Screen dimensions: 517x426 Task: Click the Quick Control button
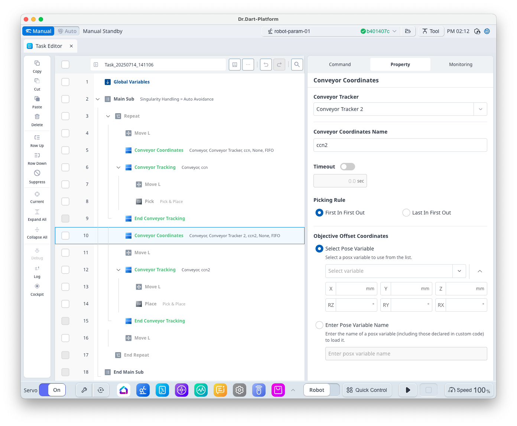click(367, 390)
